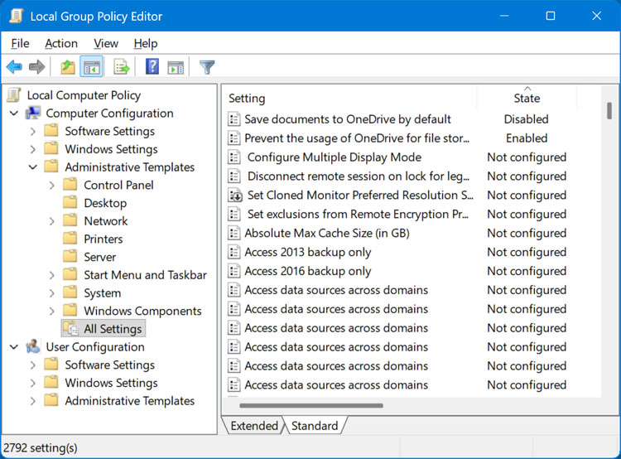Viewport: 621px width, 459px height.
Task: Sort by the State column header
Action: 527,98
